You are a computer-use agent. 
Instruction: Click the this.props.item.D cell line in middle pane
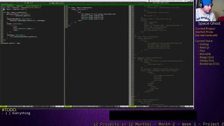coord(92,17)
